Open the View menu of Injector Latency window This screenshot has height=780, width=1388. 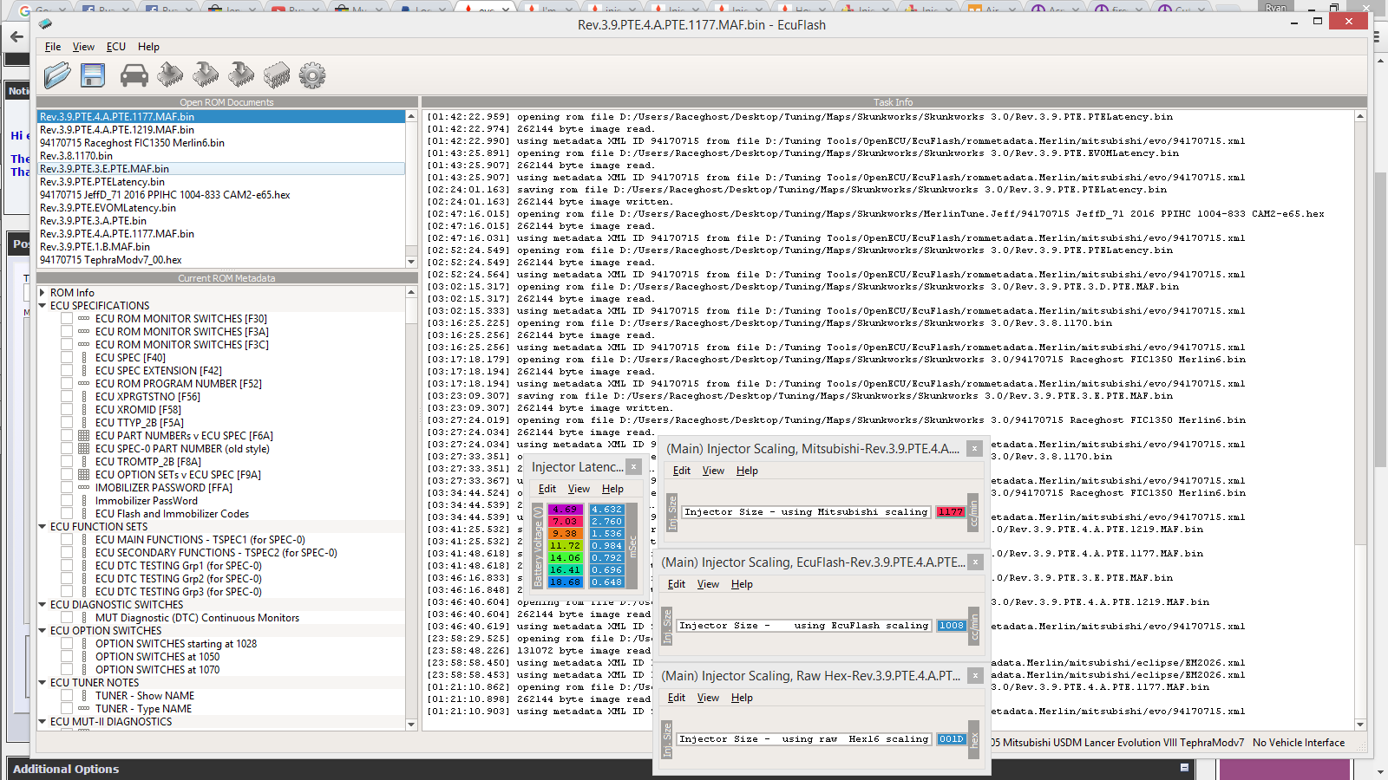[579, 489]
